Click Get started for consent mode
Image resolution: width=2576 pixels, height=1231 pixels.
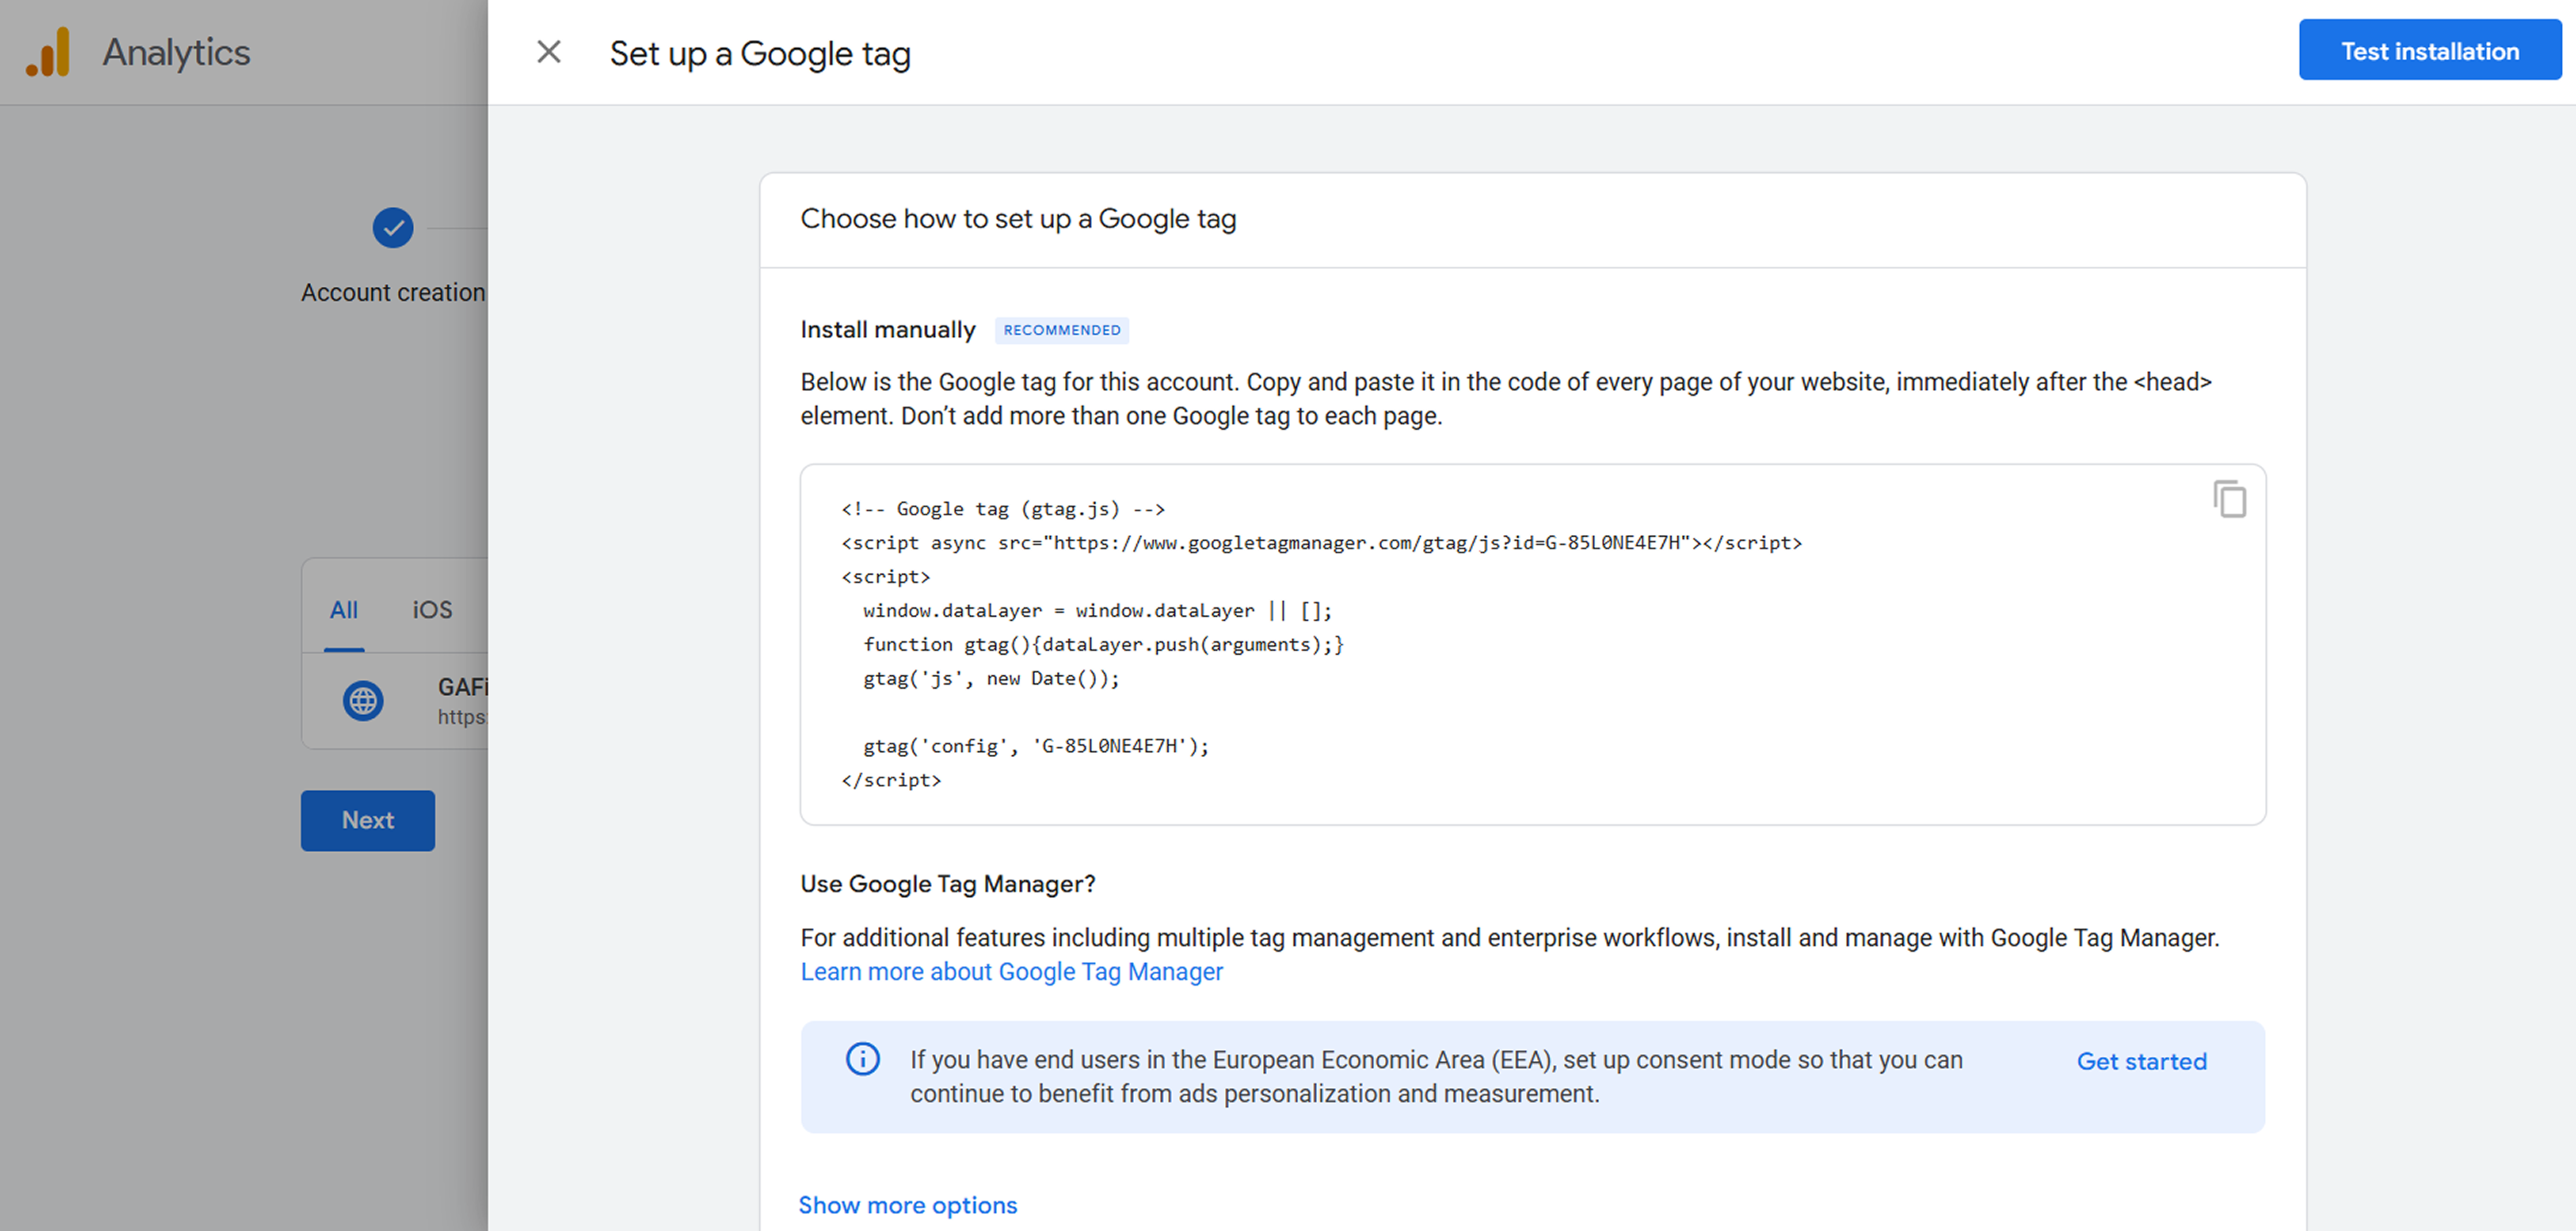[x=2141, y=1062]
